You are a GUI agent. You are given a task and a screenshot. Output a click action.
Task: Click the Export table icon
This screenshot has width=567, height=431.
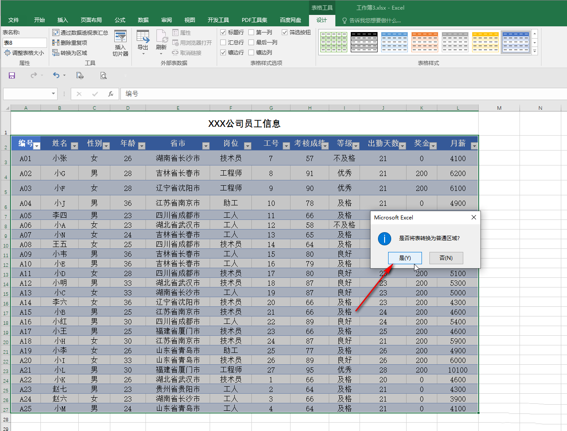[x=143, y=43]
